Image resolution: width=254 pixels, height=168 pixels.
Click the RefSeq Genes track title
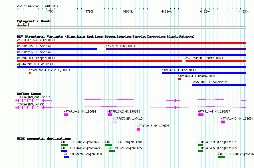pyautogui.click(x=29, y=94)
